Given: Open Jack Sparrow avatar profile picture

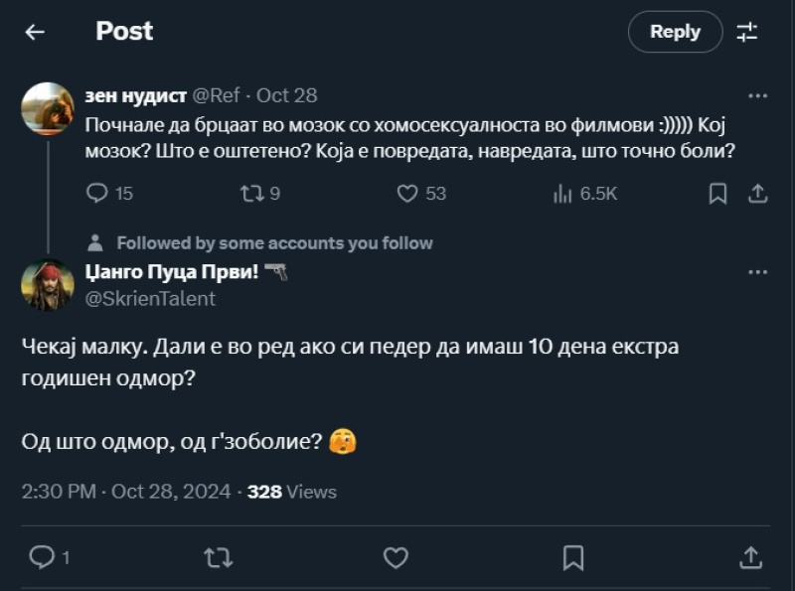Looking at the screenshot, I should tap(48, 284).
